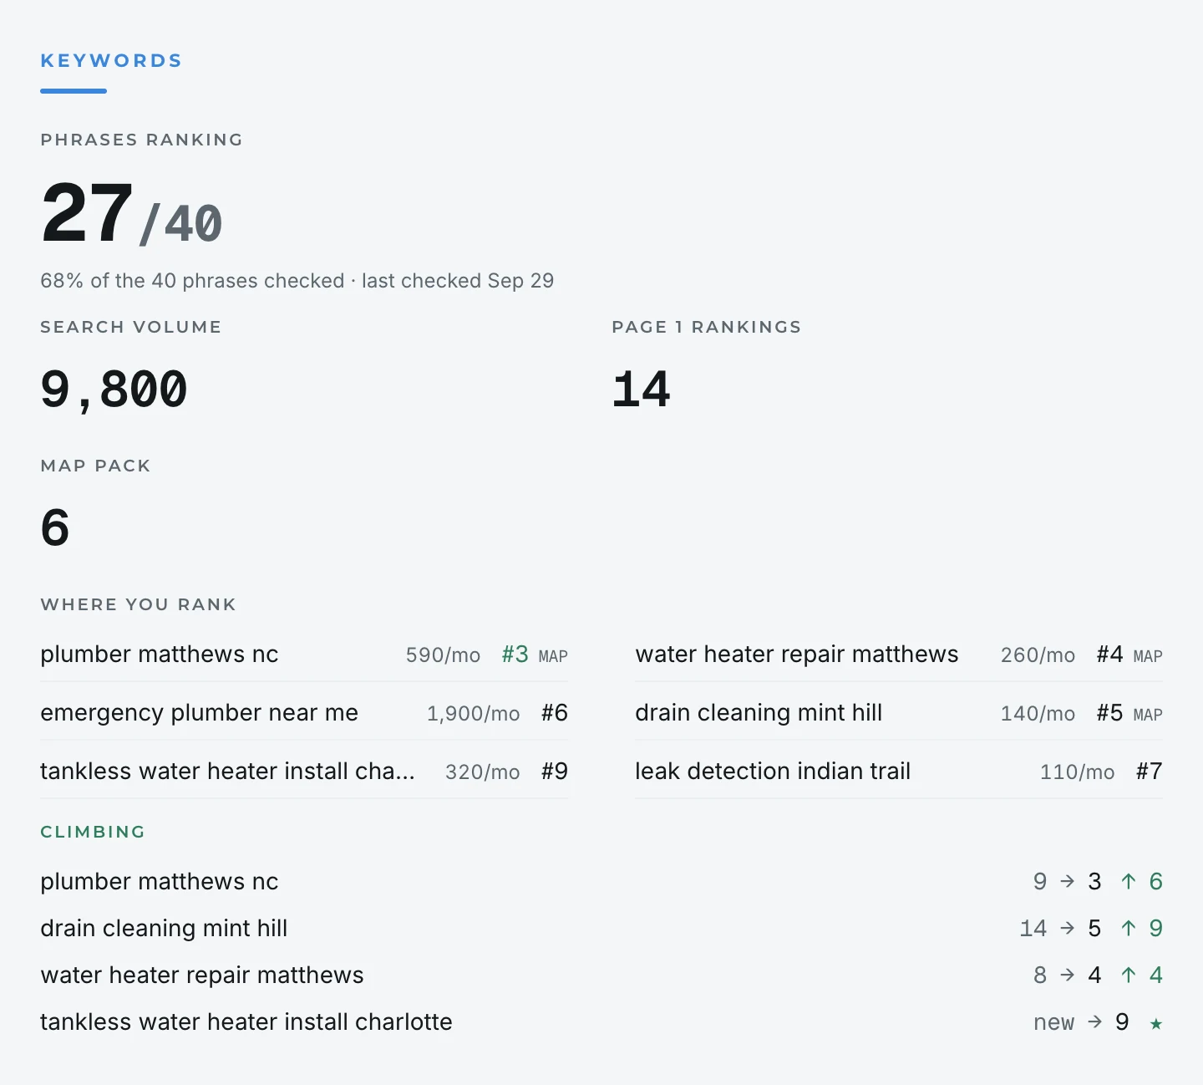Image resolution: width=1203 pixels, height=1085 pixels.
Task: Select 'plumber matthews nc' under Climbing
Action: [x=159, y=882]
